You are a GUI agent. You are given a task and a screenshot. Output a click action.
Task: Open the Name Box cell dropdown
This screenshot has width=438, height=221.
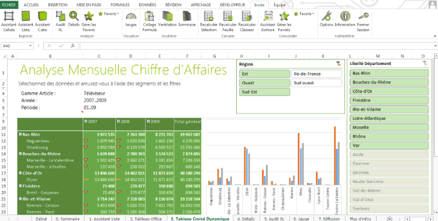click(x=30, y=46)
